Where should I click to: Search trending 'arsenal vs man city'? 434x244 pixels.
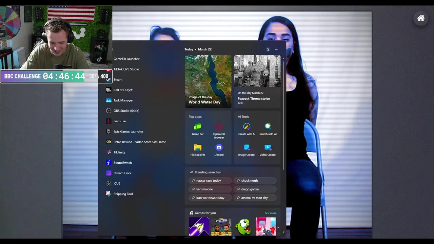(x=255, y=198)
